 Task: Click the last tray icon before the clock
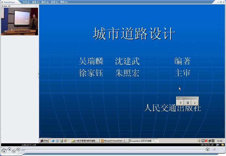[x=213, y=141]
